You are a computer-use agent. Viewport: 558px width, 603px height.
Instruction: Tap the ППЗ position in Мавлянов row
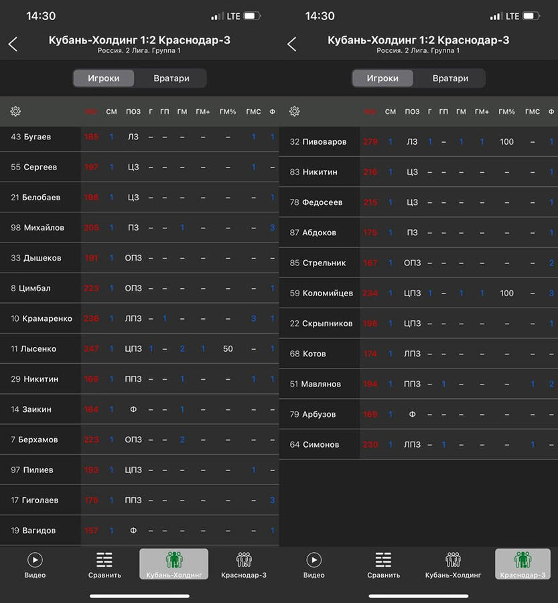pos(412,384)
